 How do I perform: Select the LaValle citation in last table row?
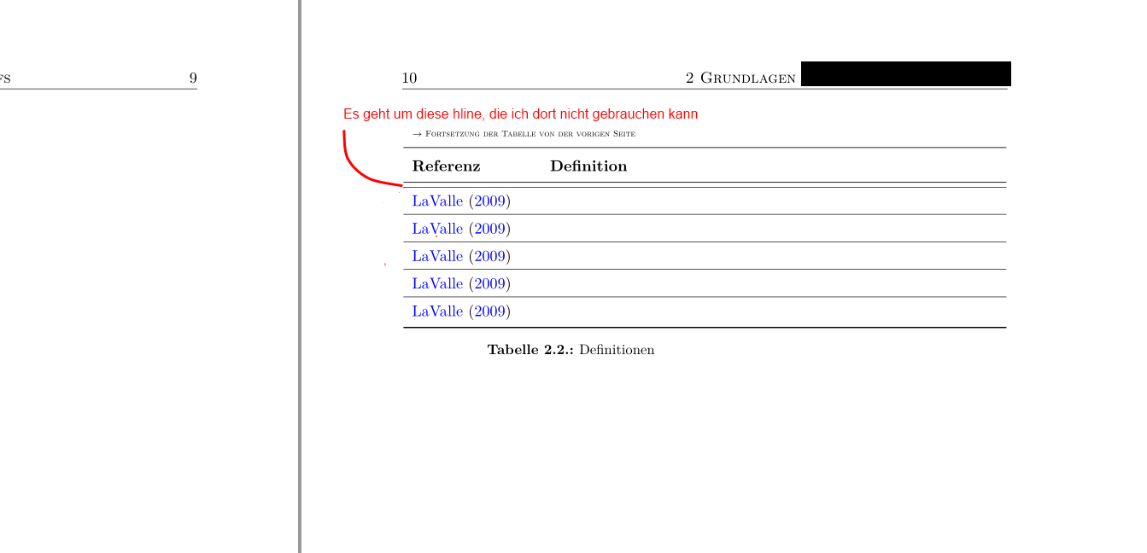pyautogui.click(x=437, y=311)
